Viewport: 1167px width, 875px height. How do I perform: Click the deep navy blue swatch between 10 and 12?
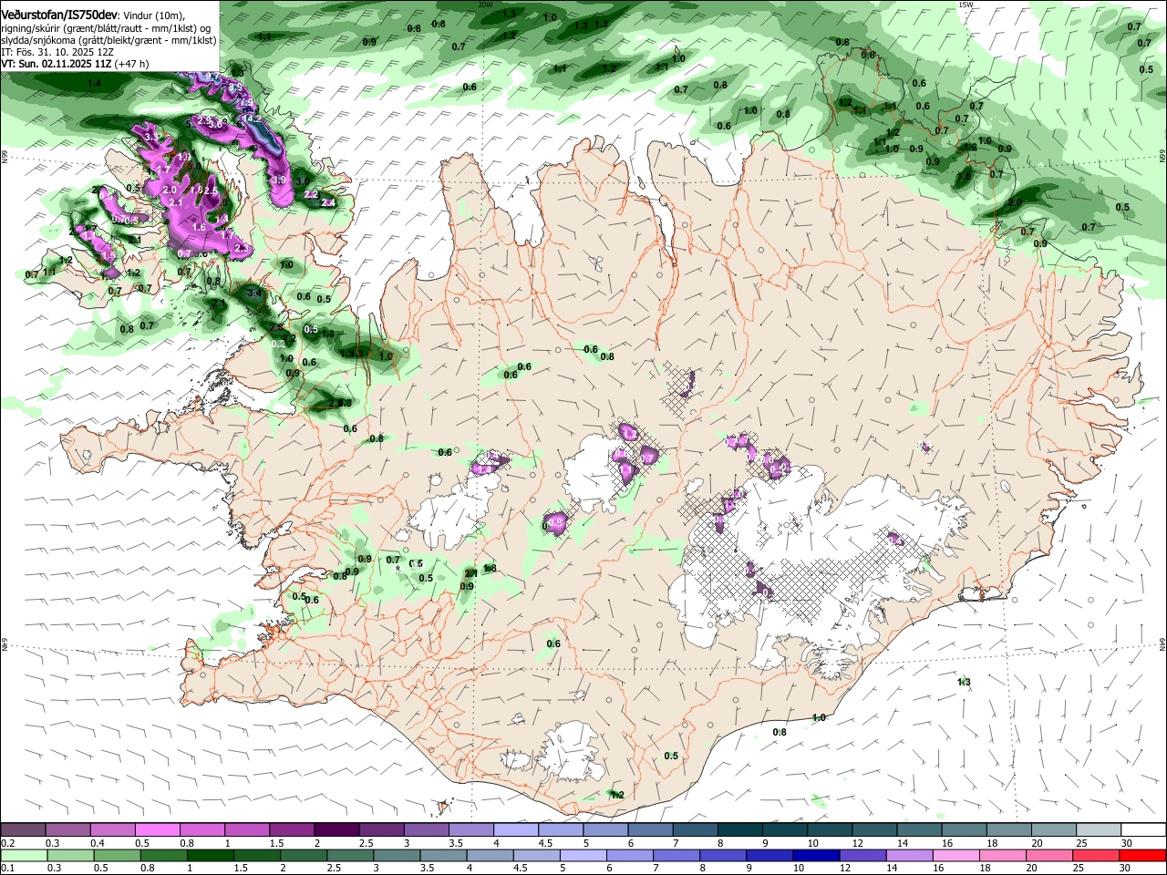click(815, 855)
